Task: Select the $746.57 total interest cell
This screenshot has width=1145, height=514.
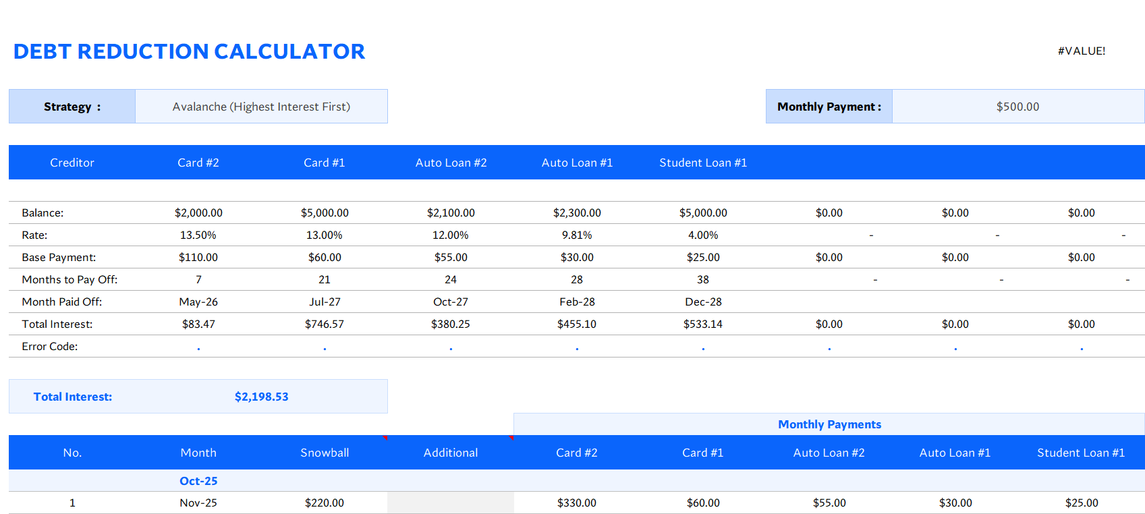Action: (325, 324)
